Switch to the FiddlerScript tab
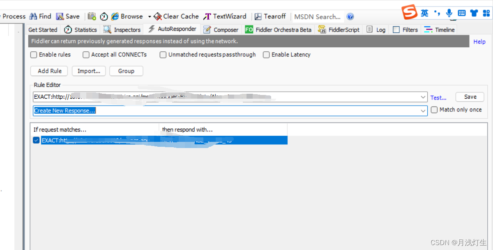The image size is (493, 250). click(x=339, y=30)
